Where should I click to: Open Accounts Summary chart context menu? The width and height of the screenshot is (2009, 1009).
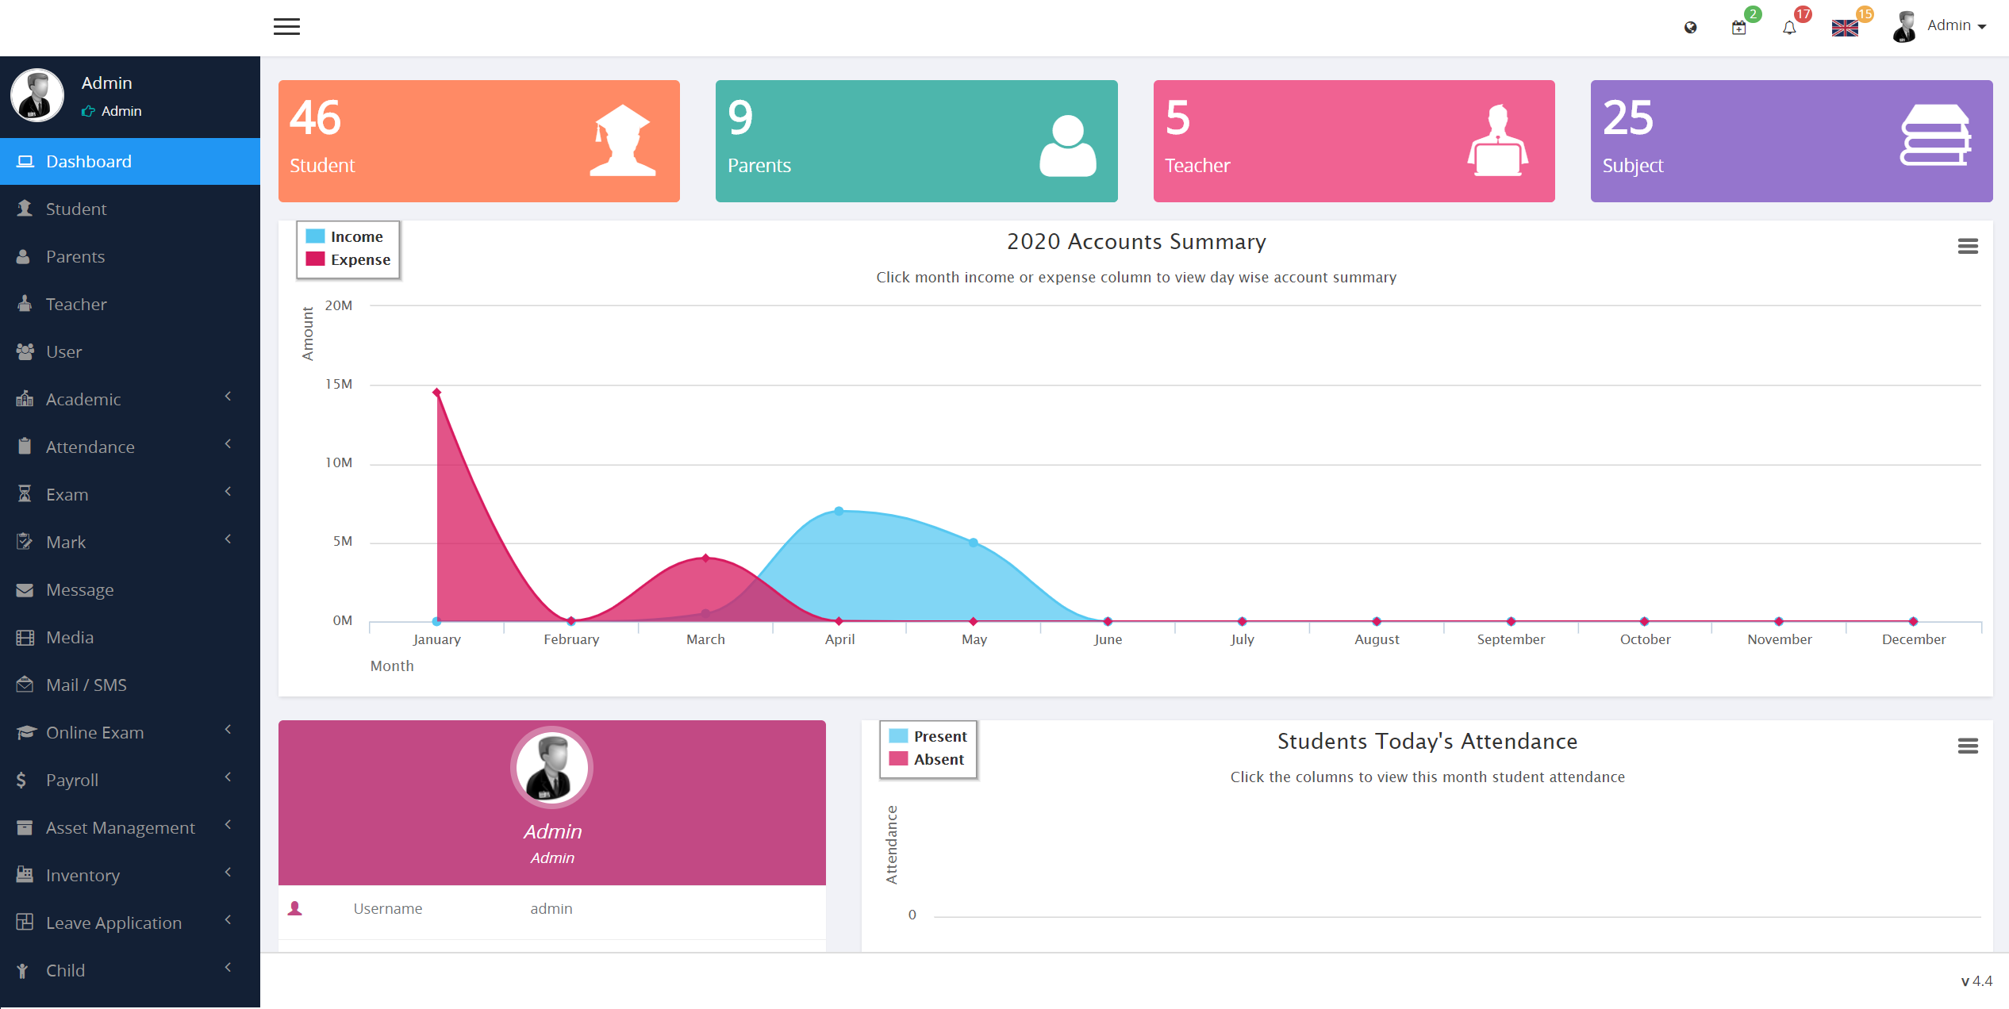[1967, 247]
